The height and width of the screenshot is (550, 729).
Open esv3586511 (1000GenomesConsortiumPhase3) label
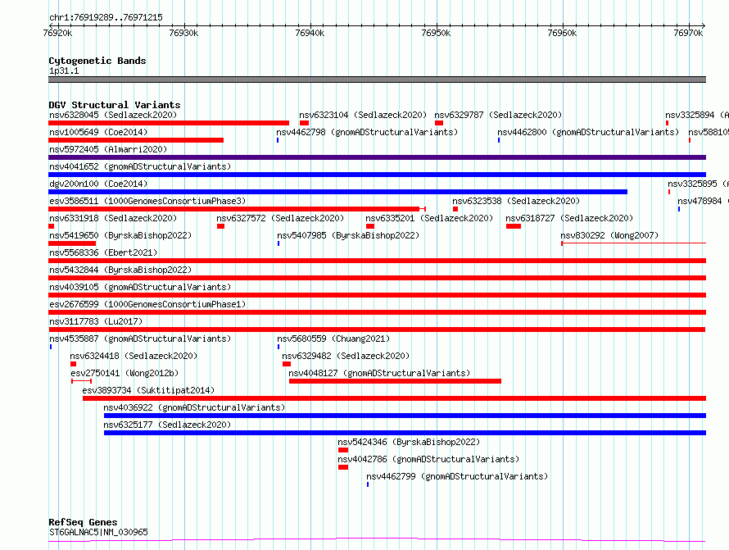(x=147, y=201)
